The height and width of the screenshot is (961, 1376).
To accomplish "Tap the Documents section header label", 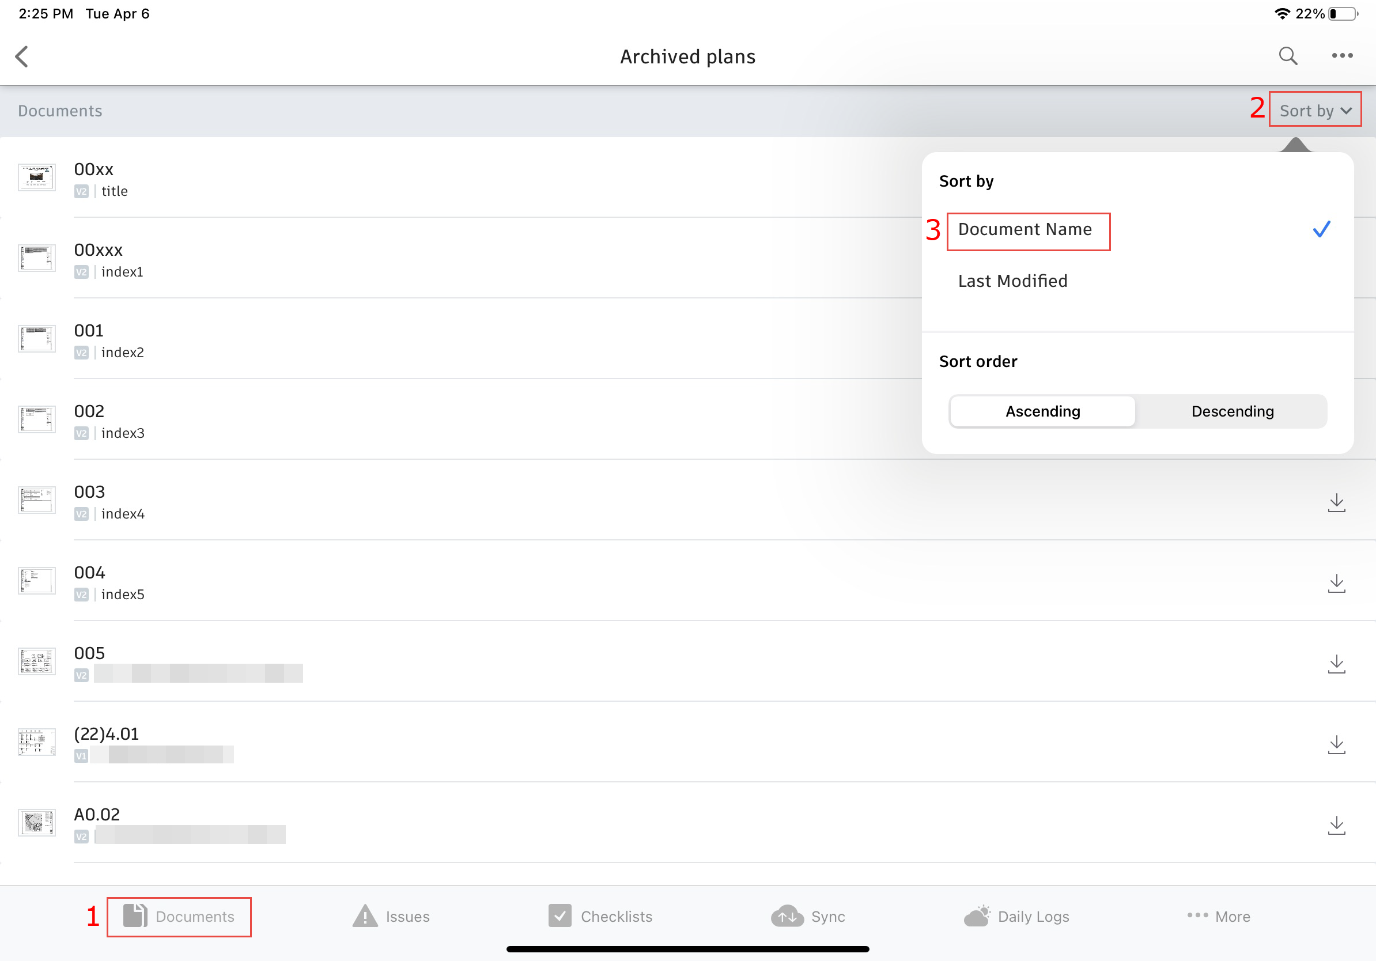I will click(x=60, y=110).
